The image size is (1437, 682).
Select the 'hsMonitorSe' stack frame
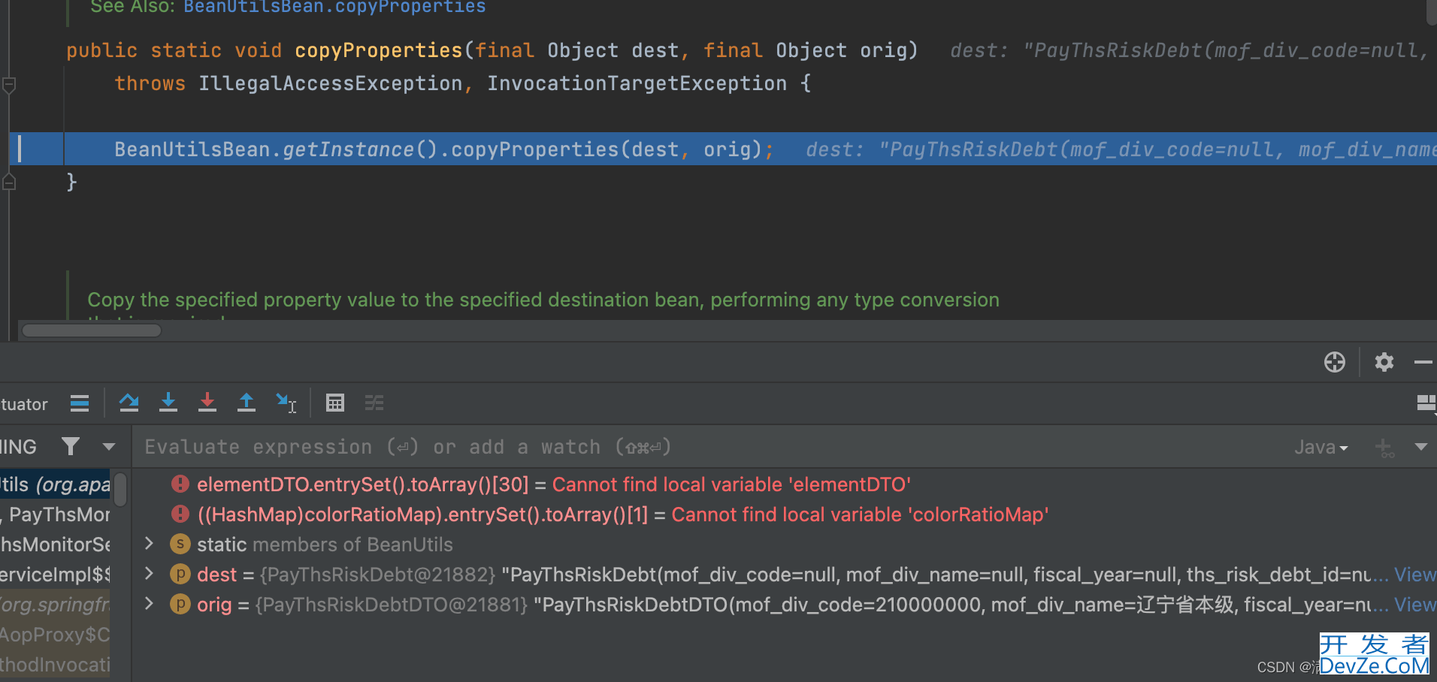coord(56,545)
